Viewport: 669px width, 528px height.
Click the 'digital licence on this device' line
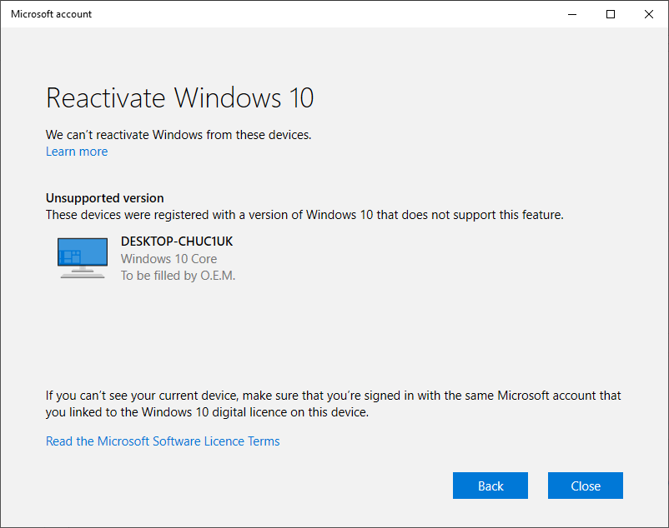point(207,412)
